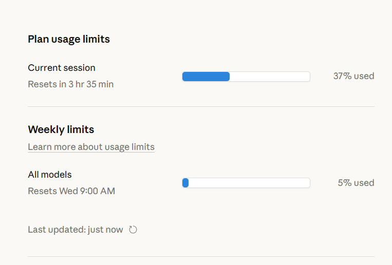Click the Current session usage progress bar
Viewport: 392px width, 265px height.
[x=246, y=77]
